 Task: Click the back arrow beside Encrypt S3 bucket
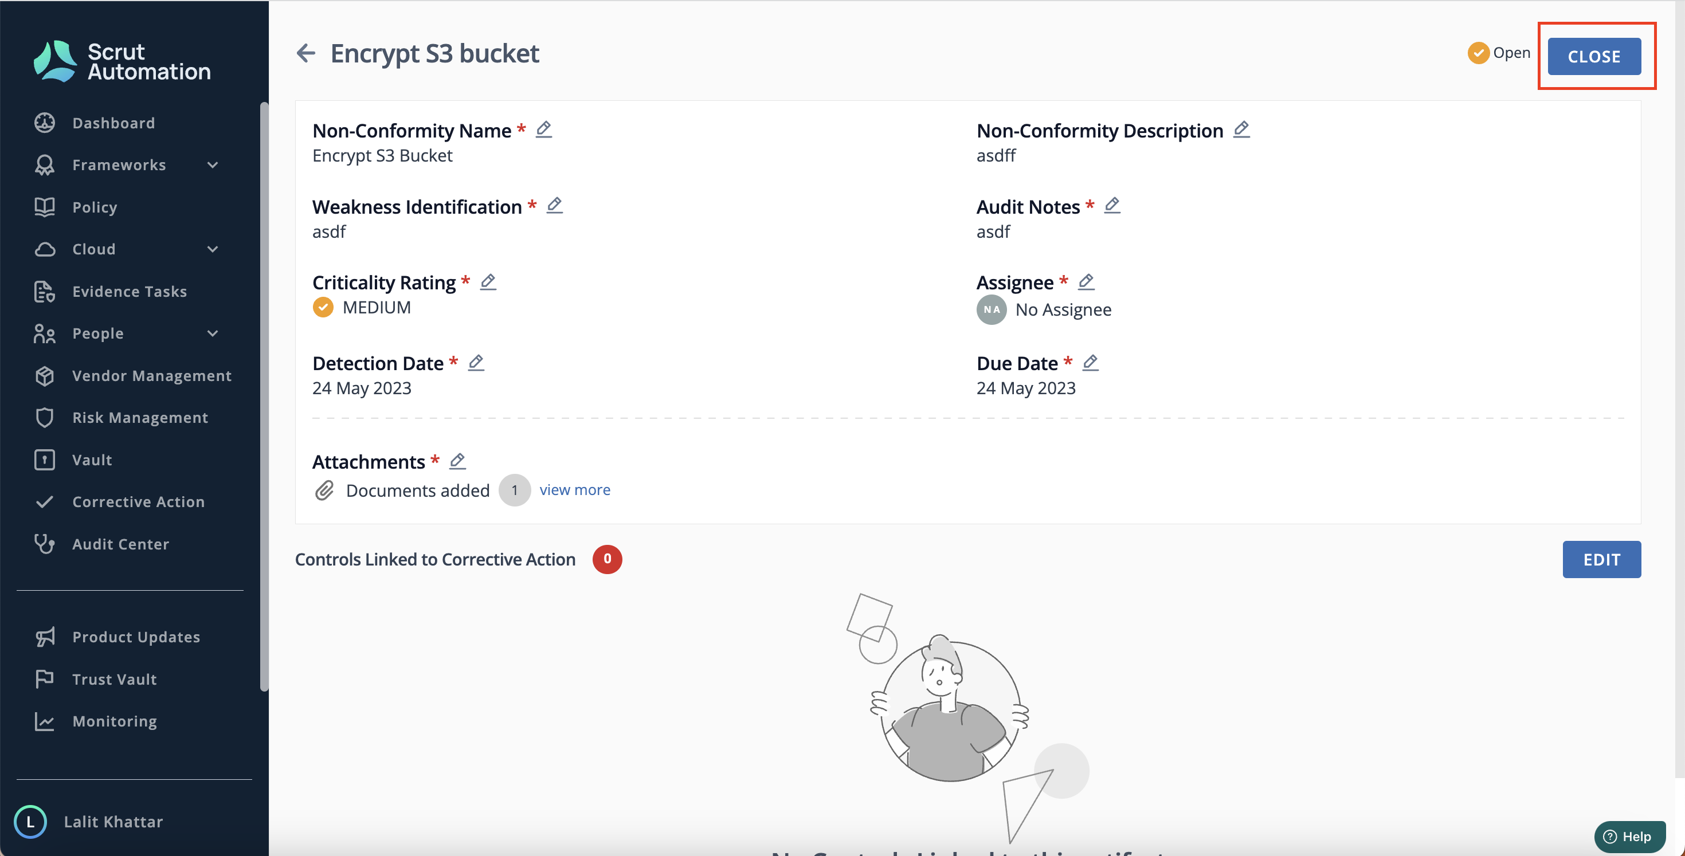tap(305, 53)
